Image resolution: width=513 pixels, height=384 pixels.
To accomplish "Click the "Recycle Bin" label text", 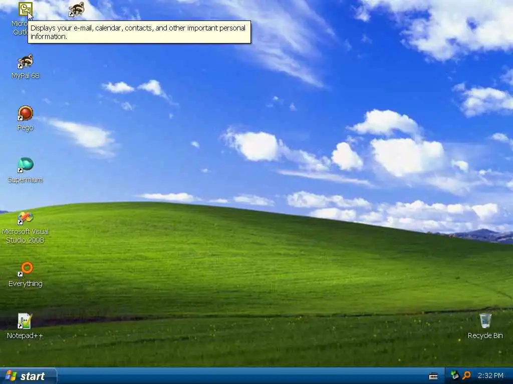I will pyautogui.click(x=485, y=335).
